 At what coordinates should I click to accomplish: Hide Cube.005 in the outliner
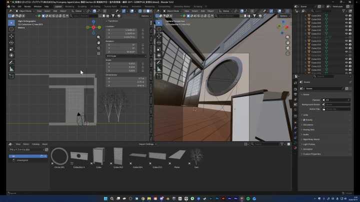(346, 15)
